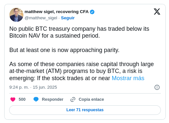Click the blue reply bubble icon
This screenshot has height=123, width=169.
tap(36, 99)
